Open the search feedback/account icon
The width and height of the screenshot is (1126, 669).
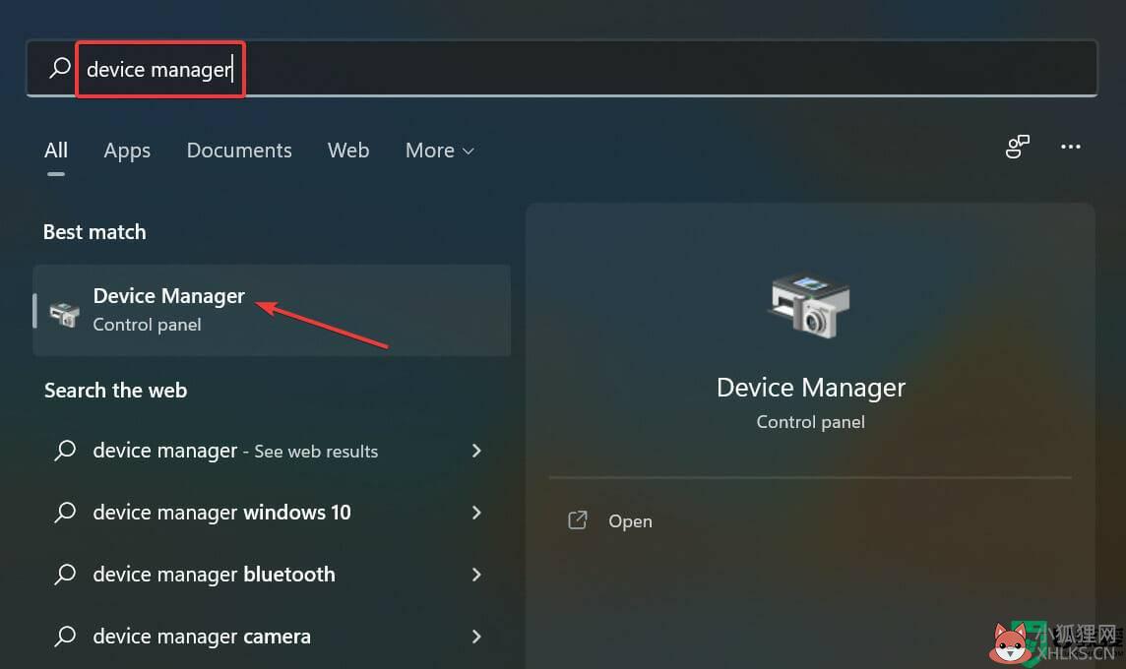pyautogui.click(x=1017, y=147)
